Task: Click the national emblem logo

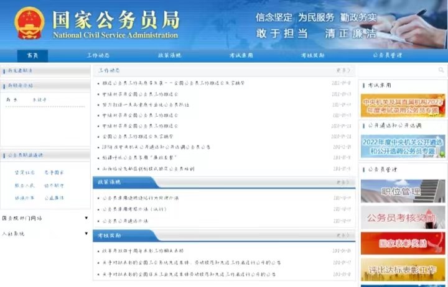Action: [x=29, y=23]
